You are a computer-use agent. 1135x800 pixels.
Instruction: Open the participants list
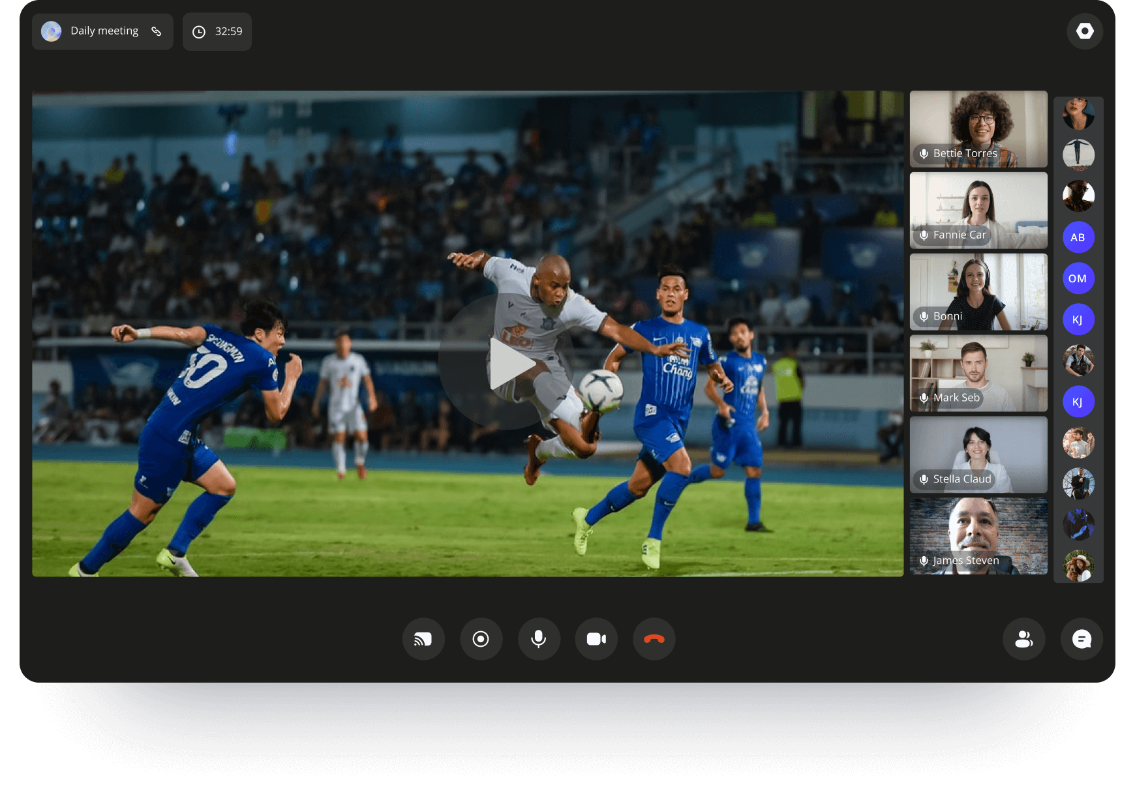1023,639
